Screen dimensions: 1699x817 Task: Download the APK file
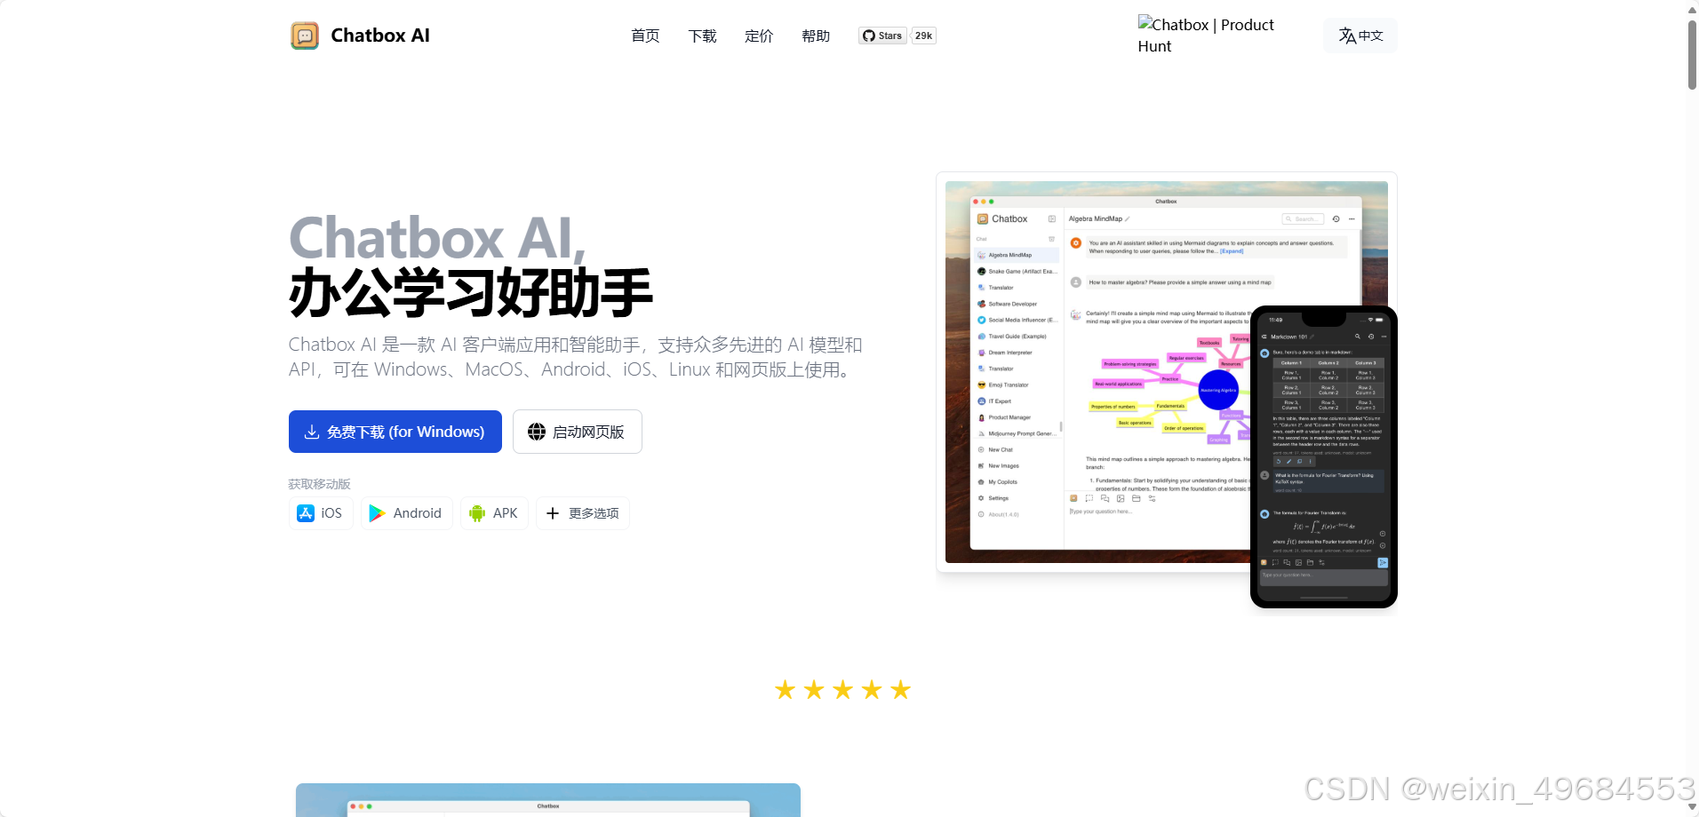(x=494, y=513)
